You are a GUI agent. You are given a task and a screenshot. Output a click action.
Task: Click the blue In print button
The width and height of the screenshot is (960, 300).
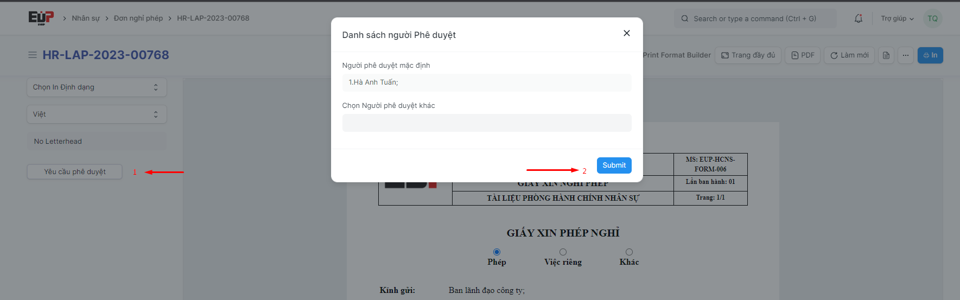[930, 55]
